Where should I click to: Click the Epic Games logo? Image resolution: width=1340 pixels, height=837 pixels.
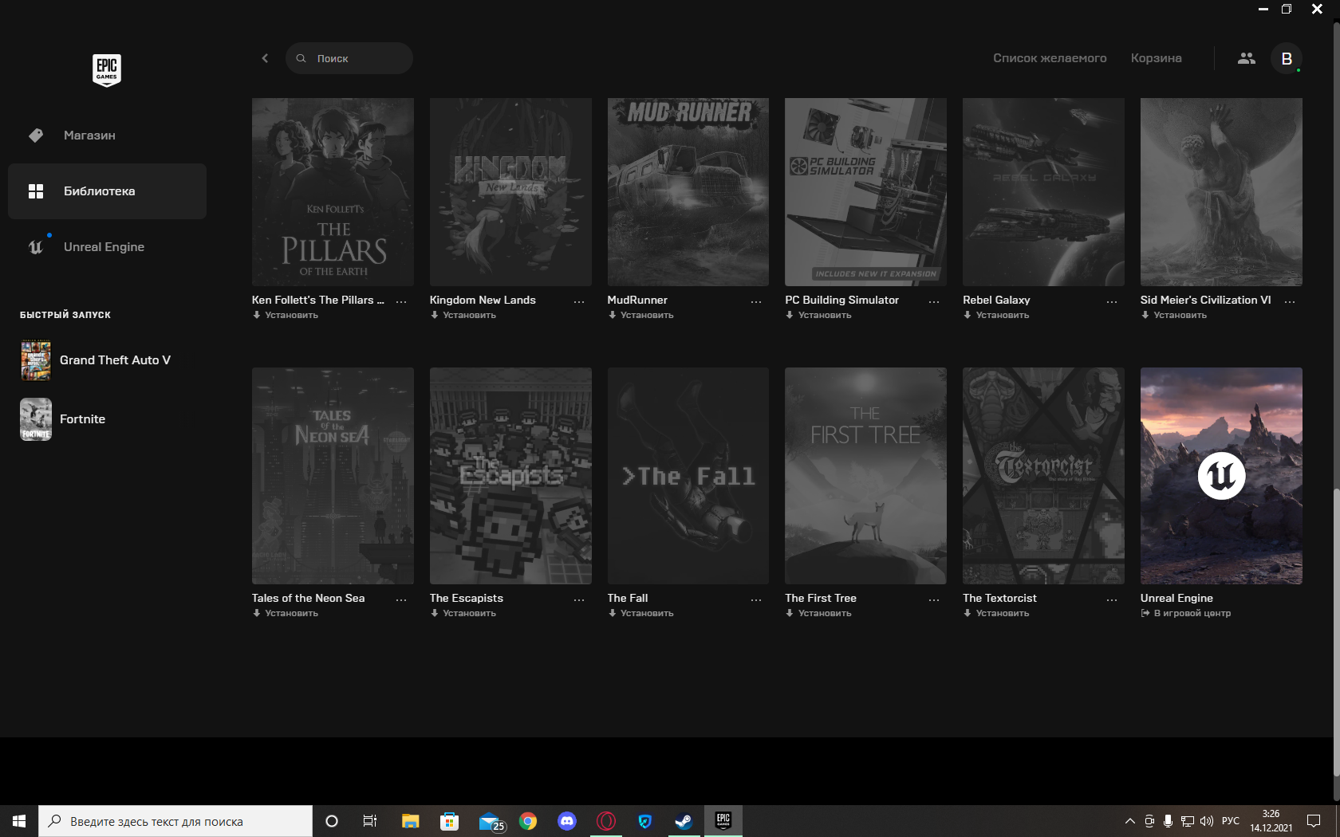point(107,70)
